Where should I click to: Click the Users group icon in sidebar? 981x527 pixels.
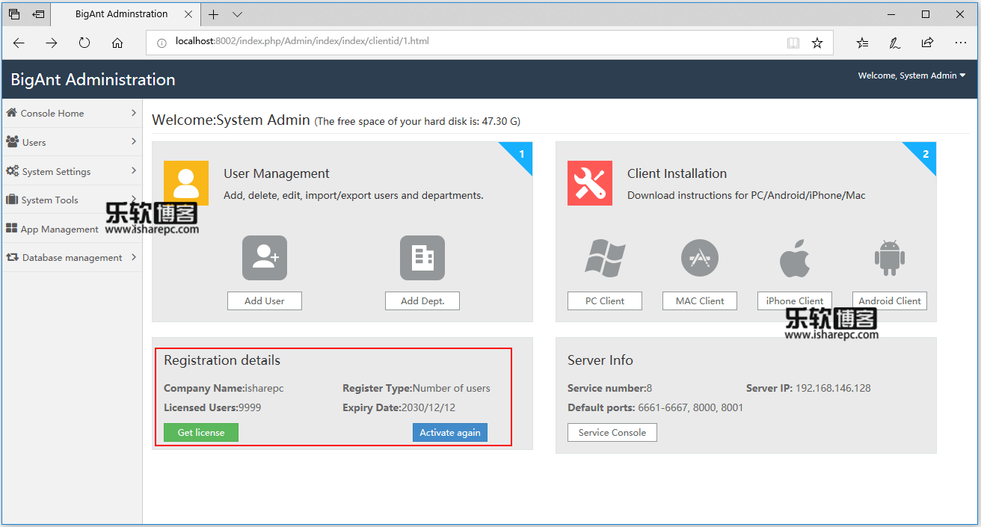12,141
